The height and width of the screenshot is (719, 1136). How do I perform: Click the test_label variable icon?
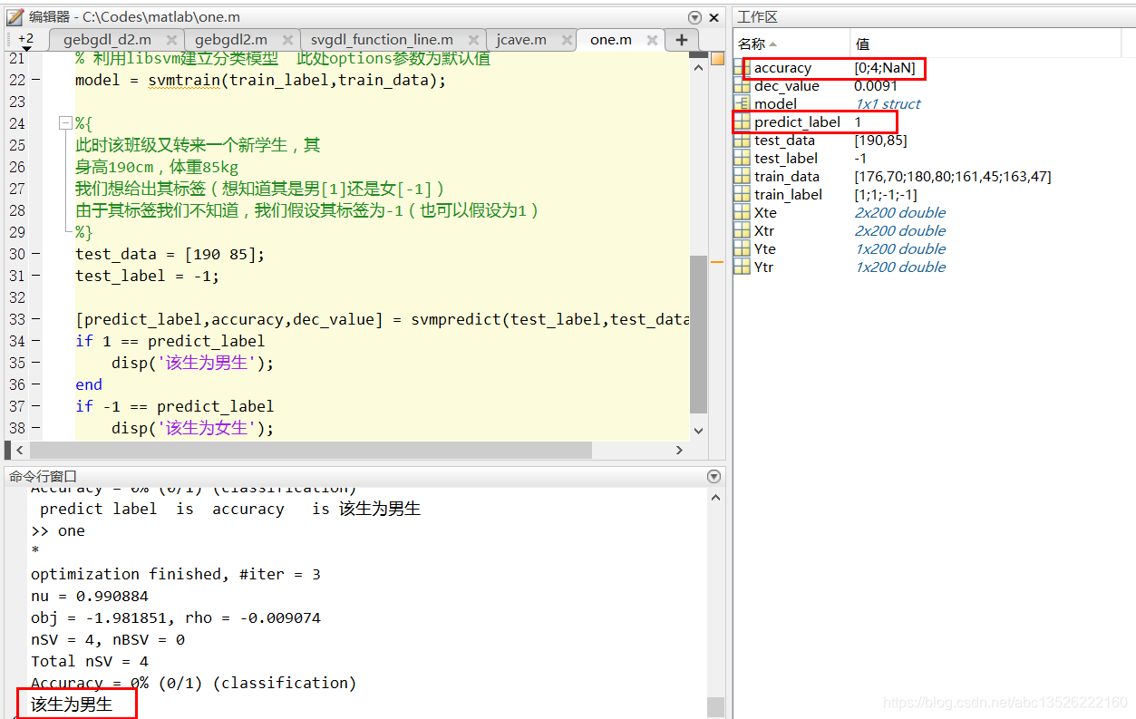pyautogui.click(x=743, y=158)
